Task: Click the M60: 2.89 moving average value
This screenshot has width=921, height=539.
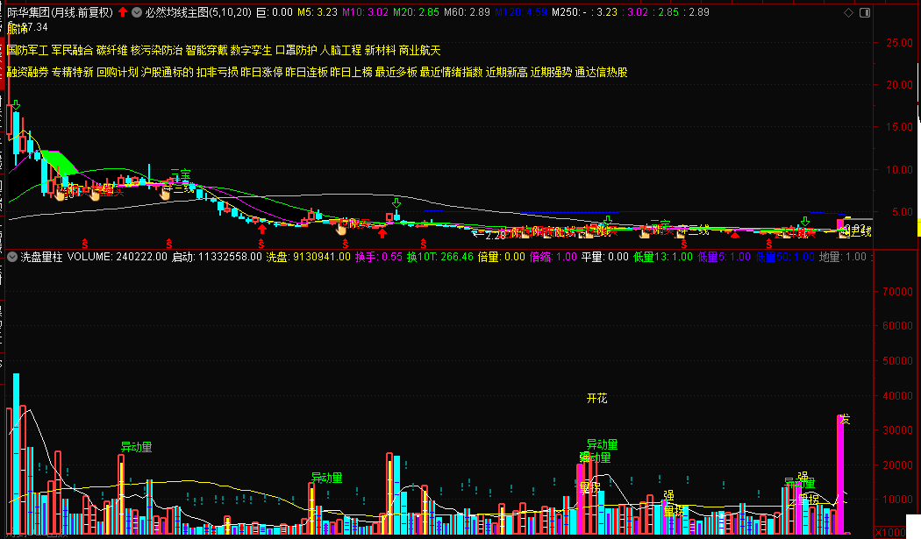Action: click(467, 12)
